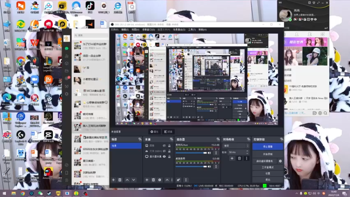This screenshot has width=350, height=197.
Task: Open Windows Start menu
Action: point(4,193)
